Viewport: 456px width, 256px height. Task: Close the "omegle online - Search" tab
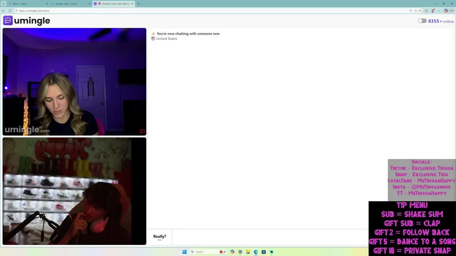click(x=89, y=4)
